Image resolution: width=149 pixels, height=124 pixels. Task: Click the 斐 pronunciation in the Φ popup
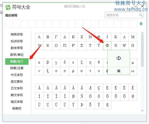pyautogui.click(x=119, y=71)
